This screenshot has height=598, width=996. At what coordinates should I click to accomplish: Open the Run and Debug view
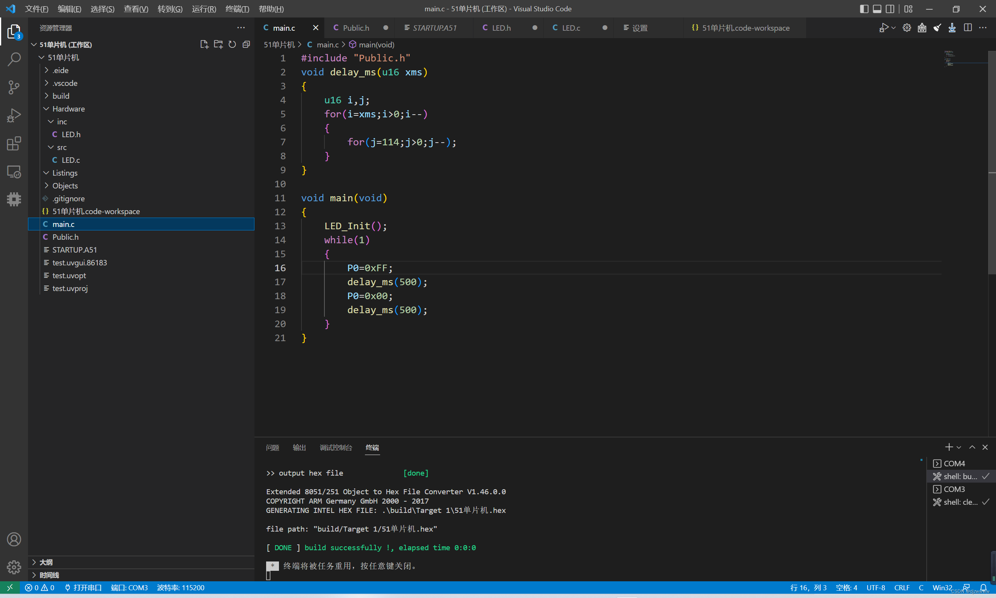(14, 115)
